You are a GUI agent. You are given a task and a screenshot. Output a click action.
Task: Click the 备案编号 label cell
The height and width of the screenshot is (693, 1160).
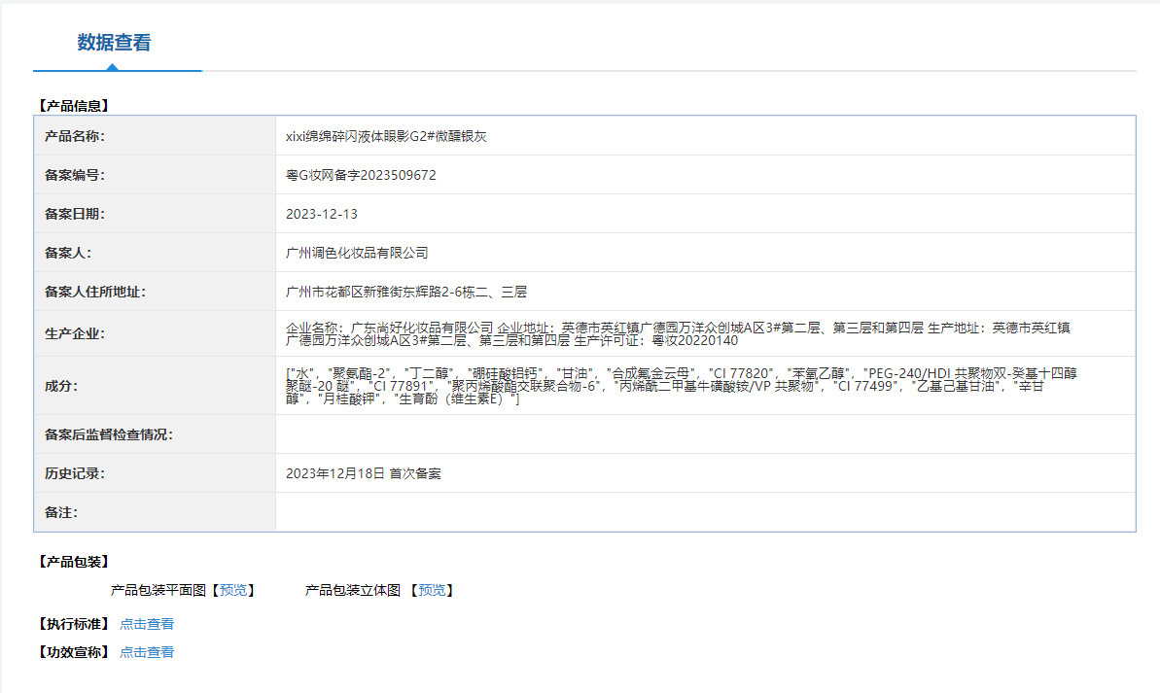click(155, 175)
